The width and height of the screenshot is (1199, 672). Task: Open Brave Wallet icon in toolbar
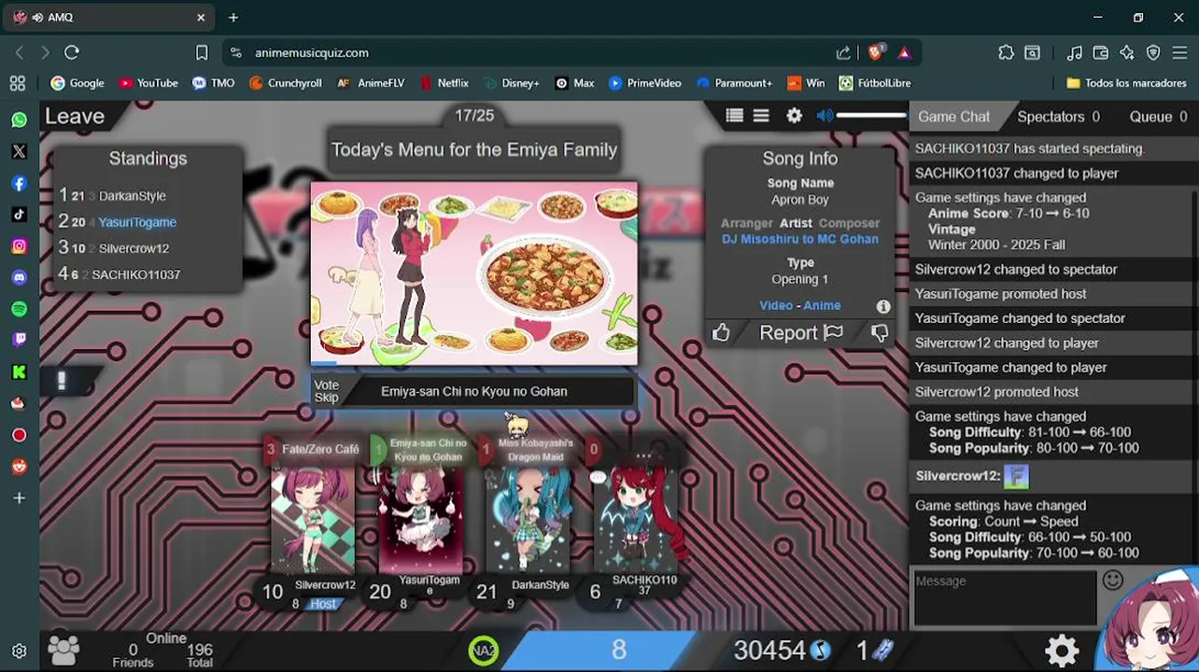click(x=1101, y=52)
